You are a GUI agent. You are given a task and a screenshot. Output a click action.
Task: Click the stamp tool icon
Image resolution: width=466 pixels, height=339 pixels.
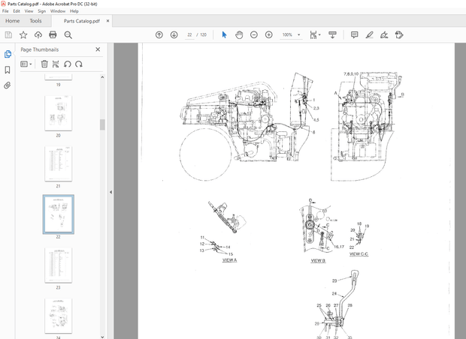pyautogui.click(x=399, y=35)
